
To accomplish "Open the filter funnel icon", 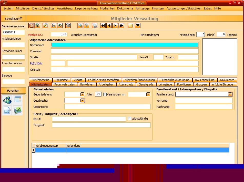I will coord(87,26).
